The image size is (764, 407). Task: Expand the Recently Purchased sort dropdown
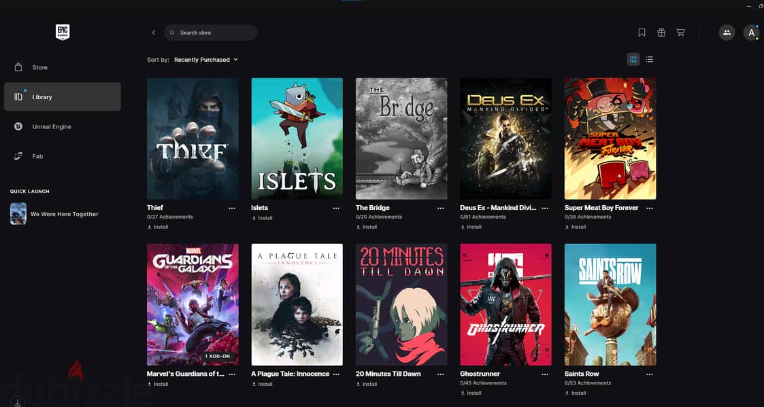click(205, 59)
